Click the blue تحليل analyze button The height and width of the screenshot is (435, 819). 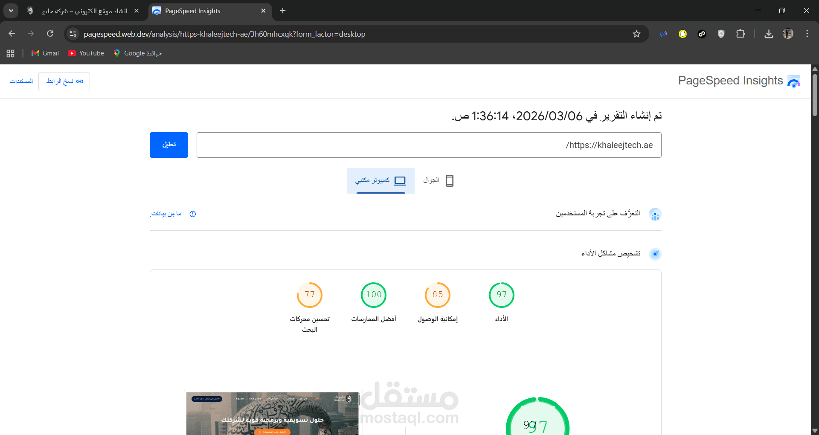click(169, 145)
